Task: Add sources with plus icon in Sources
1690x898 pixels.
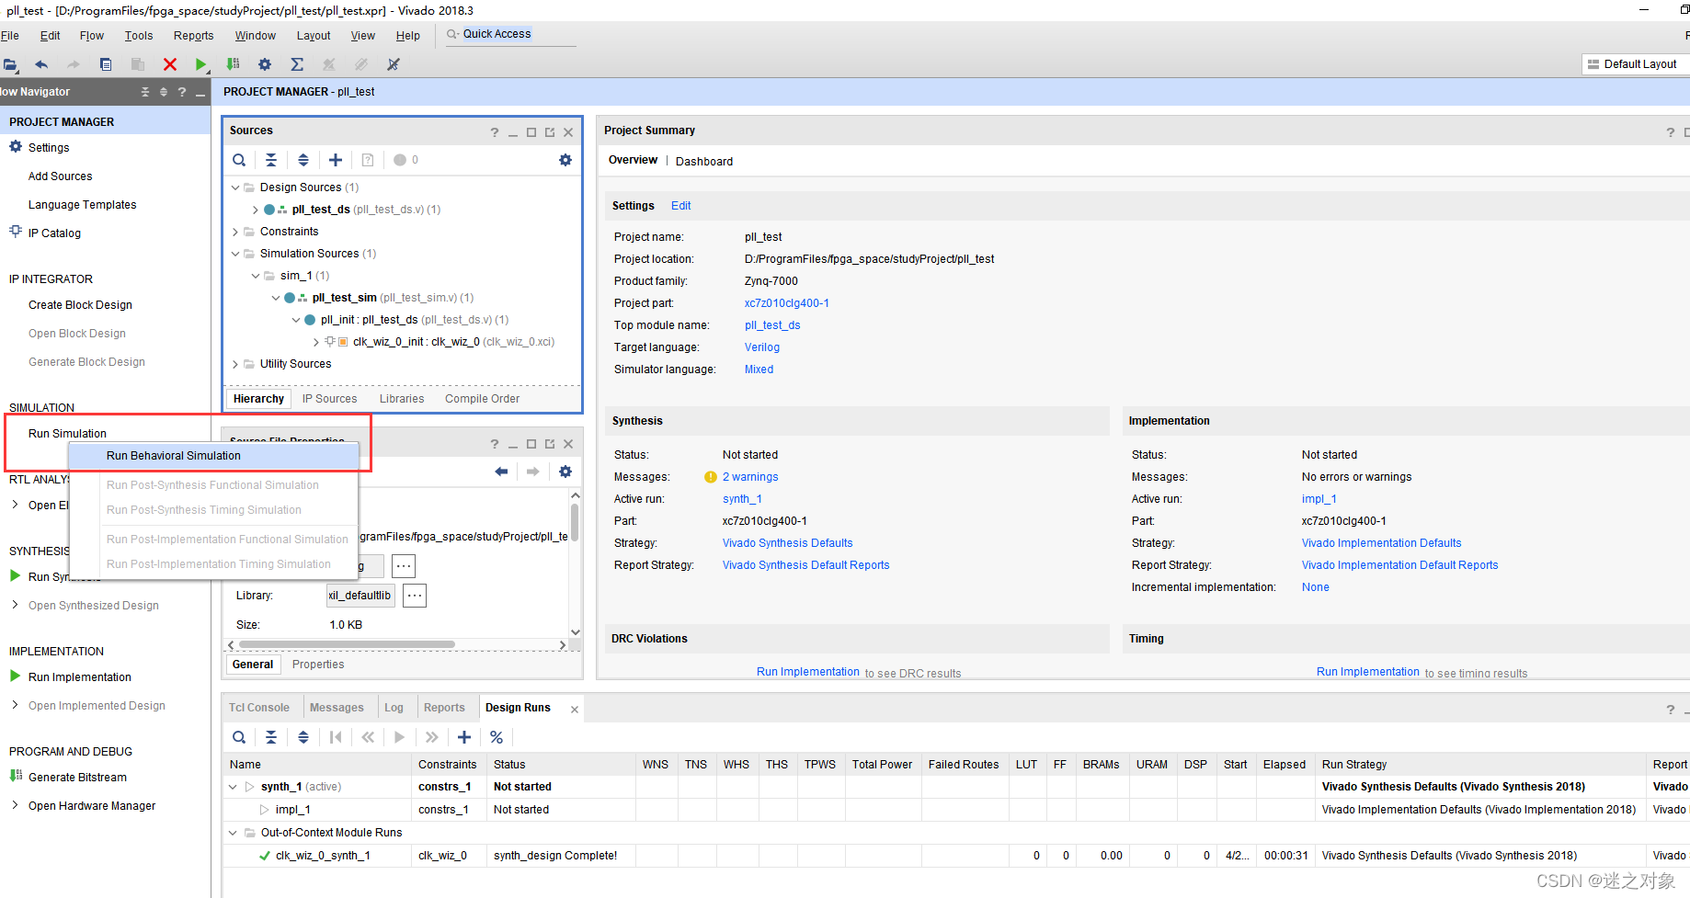Action: pyautogui.click(x=336, y=160)
